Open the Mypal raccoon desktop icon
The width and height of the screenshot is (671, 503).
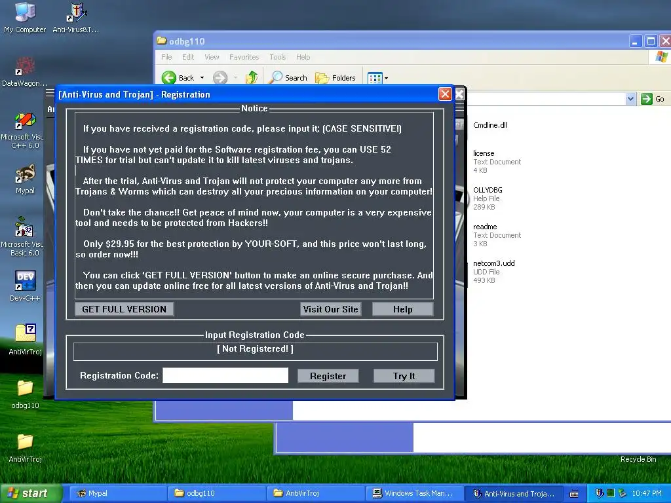tap(25, 179)
